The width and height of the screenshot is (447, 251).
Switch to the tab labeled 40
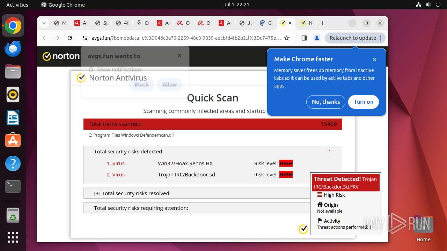click(x=122, y=23)
